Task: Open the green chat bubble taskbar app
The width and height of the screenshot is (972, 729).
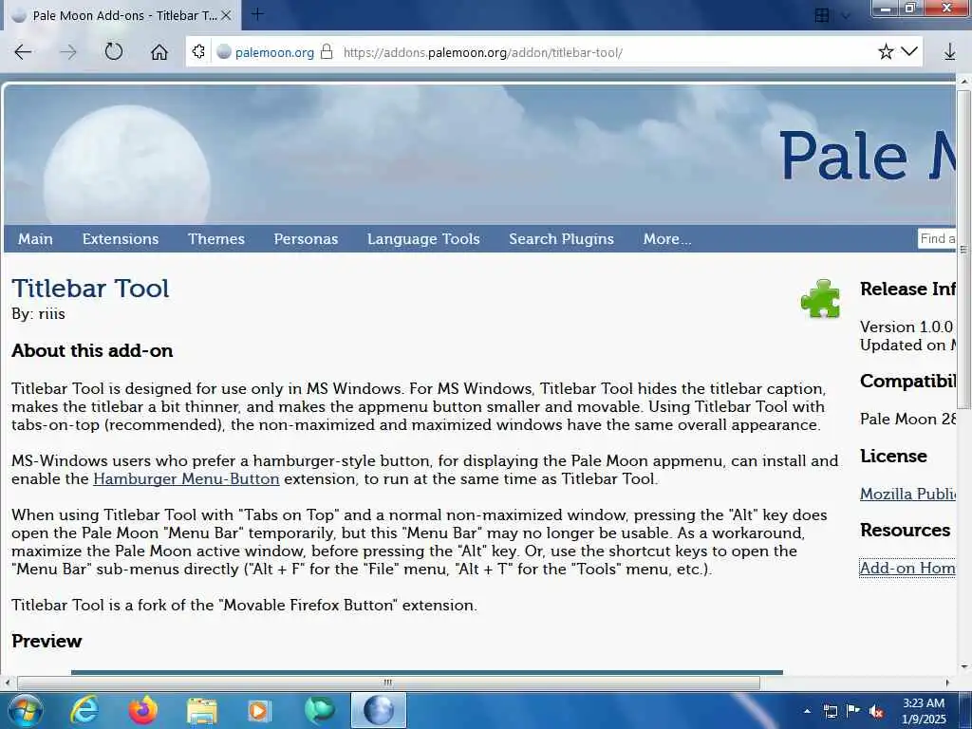Action: [x=319, y=710]
